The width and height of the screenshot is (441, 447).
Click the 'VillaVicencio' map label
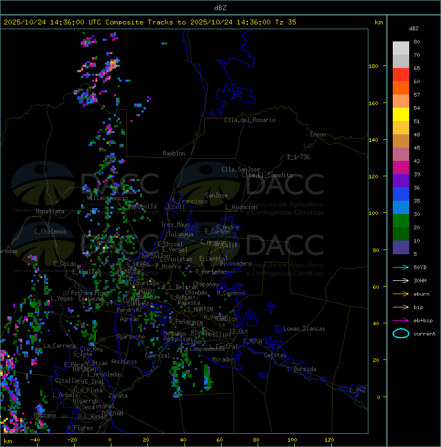pyautogui.click(x=107, y=198)
